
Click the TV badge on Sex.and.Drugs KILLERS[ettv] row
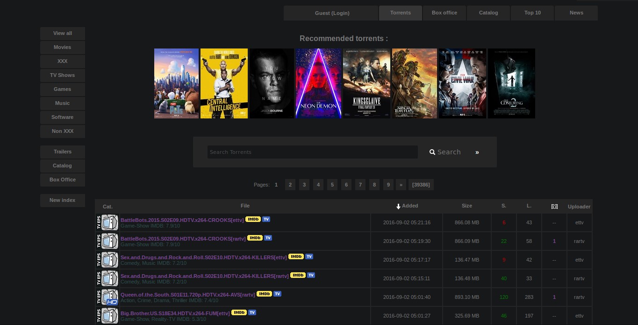pyautogui.click(x=309, y=256)
